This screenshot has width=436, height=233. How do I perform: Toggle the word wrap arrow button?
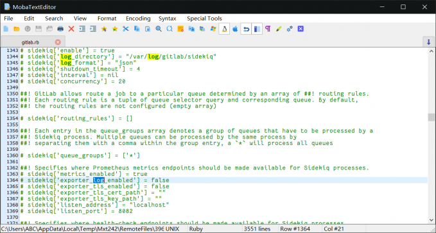tap(246, 29)
